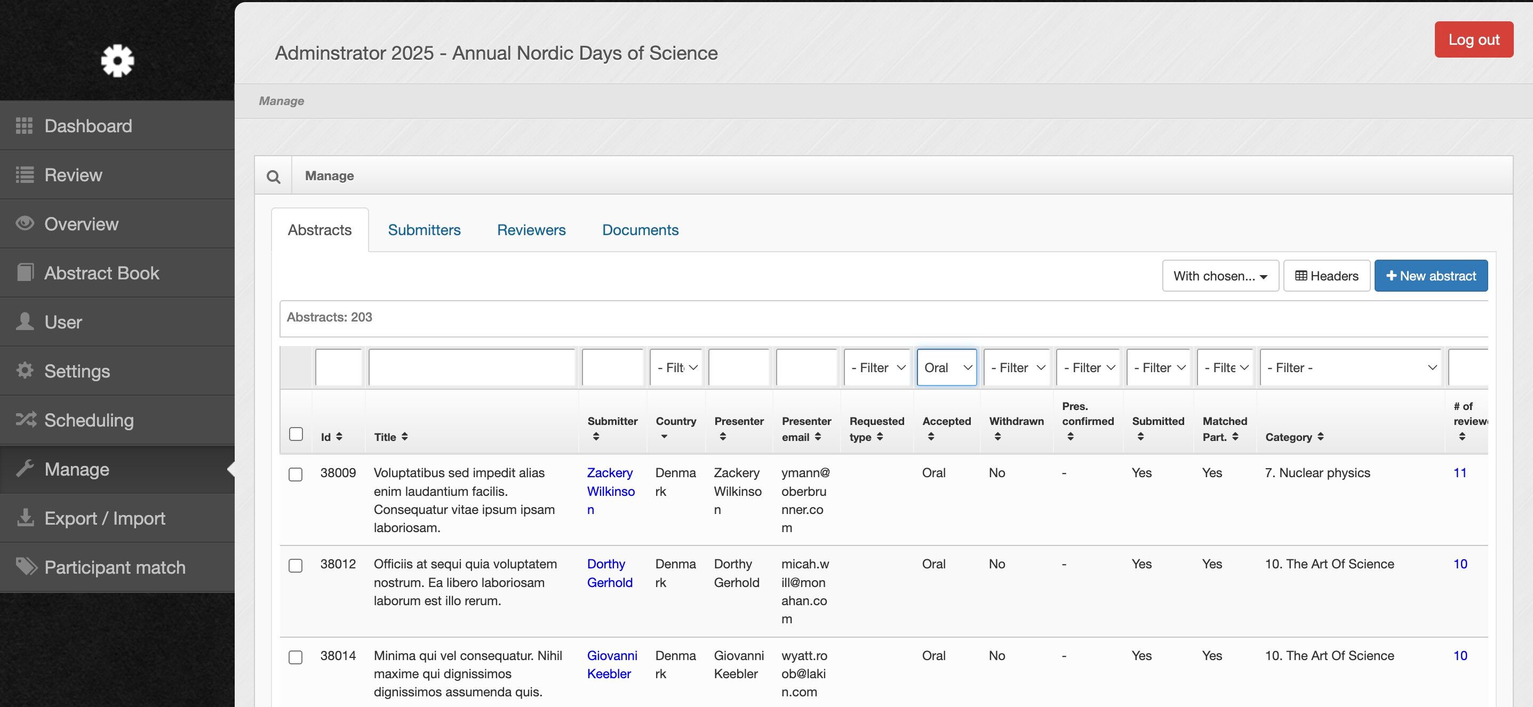The height and width of the screenshot is (707, 1533).
Task: Sort table by Id column arrows
Action: click(339, 437)
